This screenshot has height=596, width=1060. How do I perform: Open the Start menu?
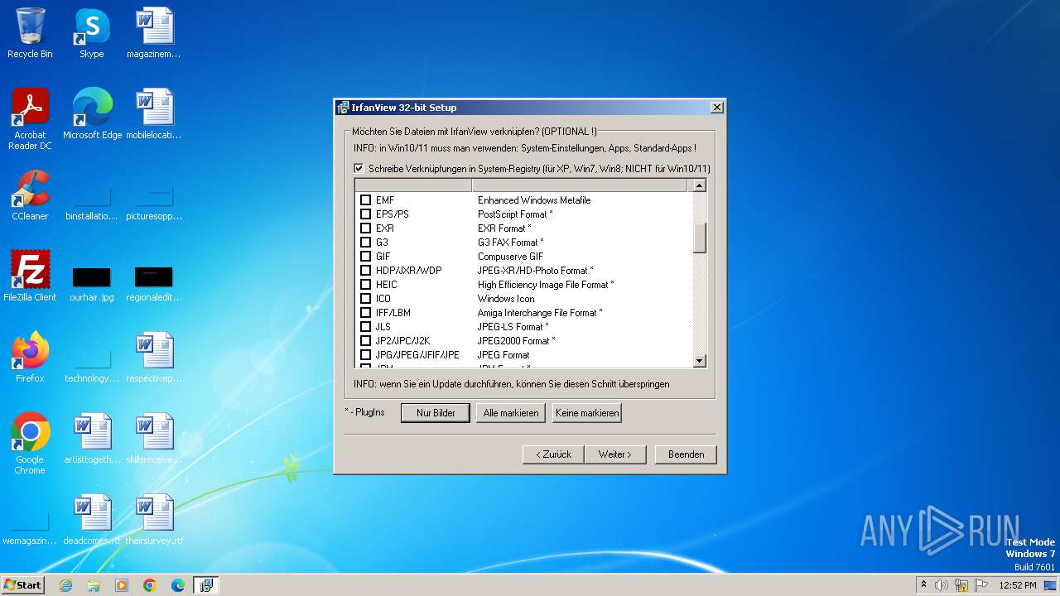click(x=22, y=585)
